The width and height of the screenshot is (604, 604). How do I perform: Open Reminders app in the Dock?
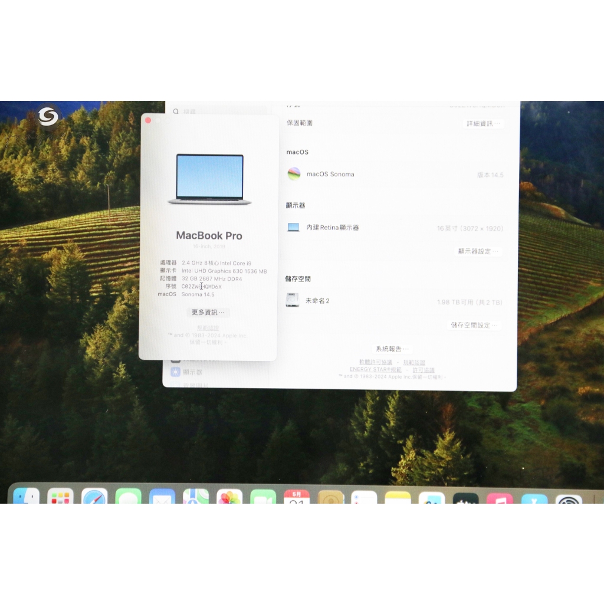(x=364, y=495)
